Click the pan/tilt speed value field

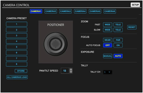click(x=65, y=71)
